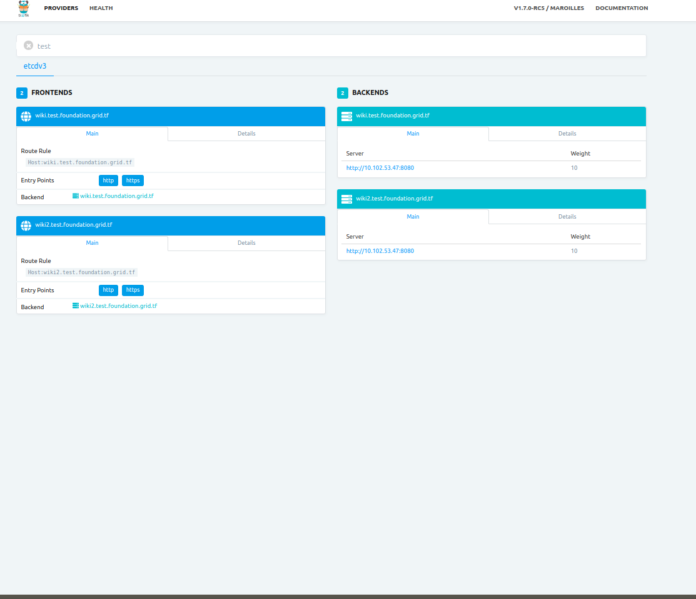Open Details tab of wiki.test backend
696x599 pixels.
pyautogui.click(x=567, y=134)
